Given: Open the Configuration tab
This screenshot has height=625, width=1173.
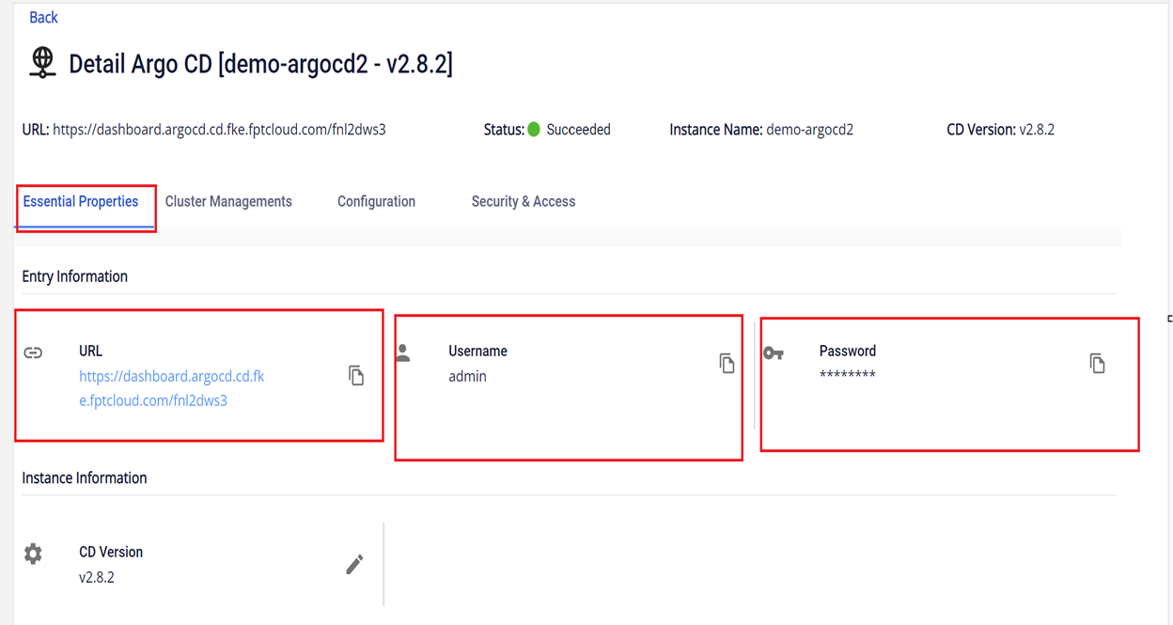Looking at the screenshot, I should (x=376, y=201).
